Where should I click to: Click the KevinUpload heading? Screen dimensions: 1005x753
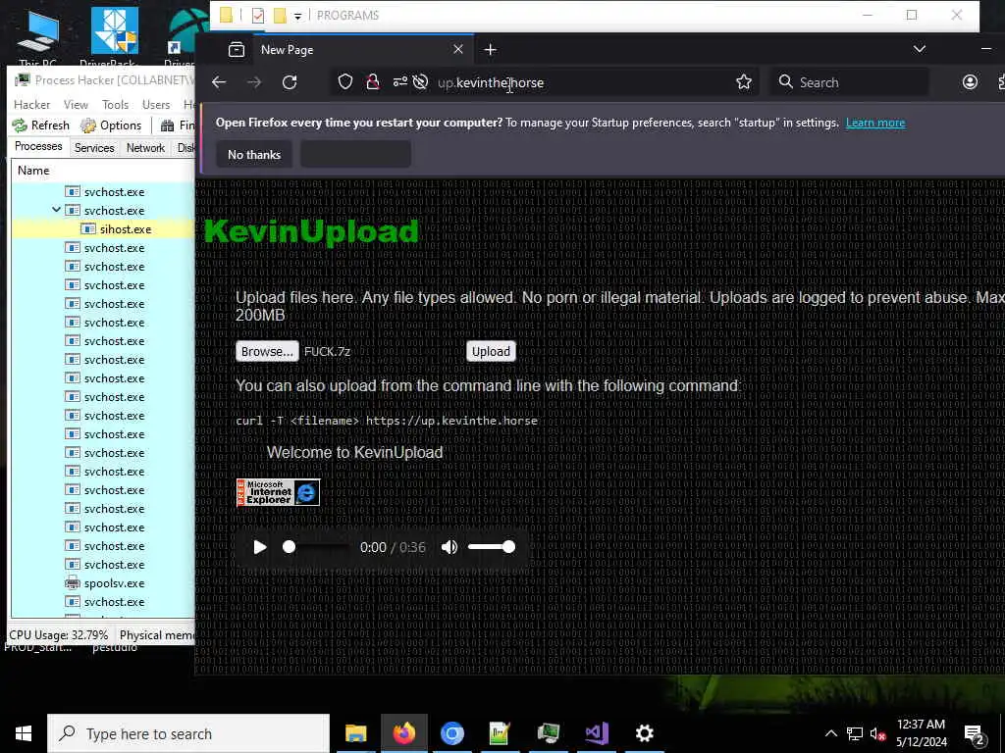pyautogui.click(x=311, y=231)
